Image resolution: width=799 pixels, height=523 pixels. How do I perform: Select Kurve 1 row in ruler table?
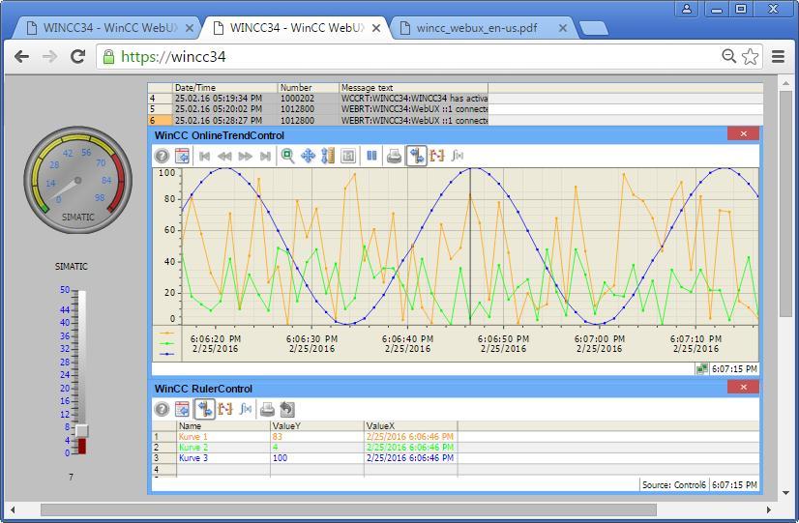(x=305, y=436)
